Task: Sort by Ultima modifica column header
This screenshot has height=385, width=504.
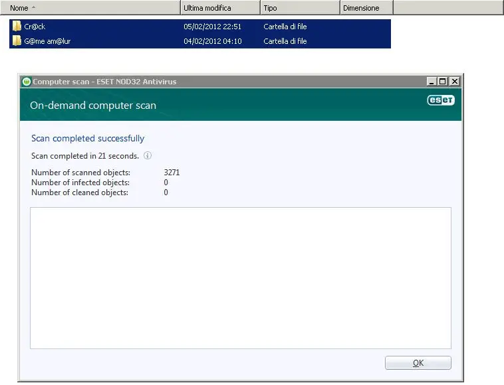Action: (221, 8)
